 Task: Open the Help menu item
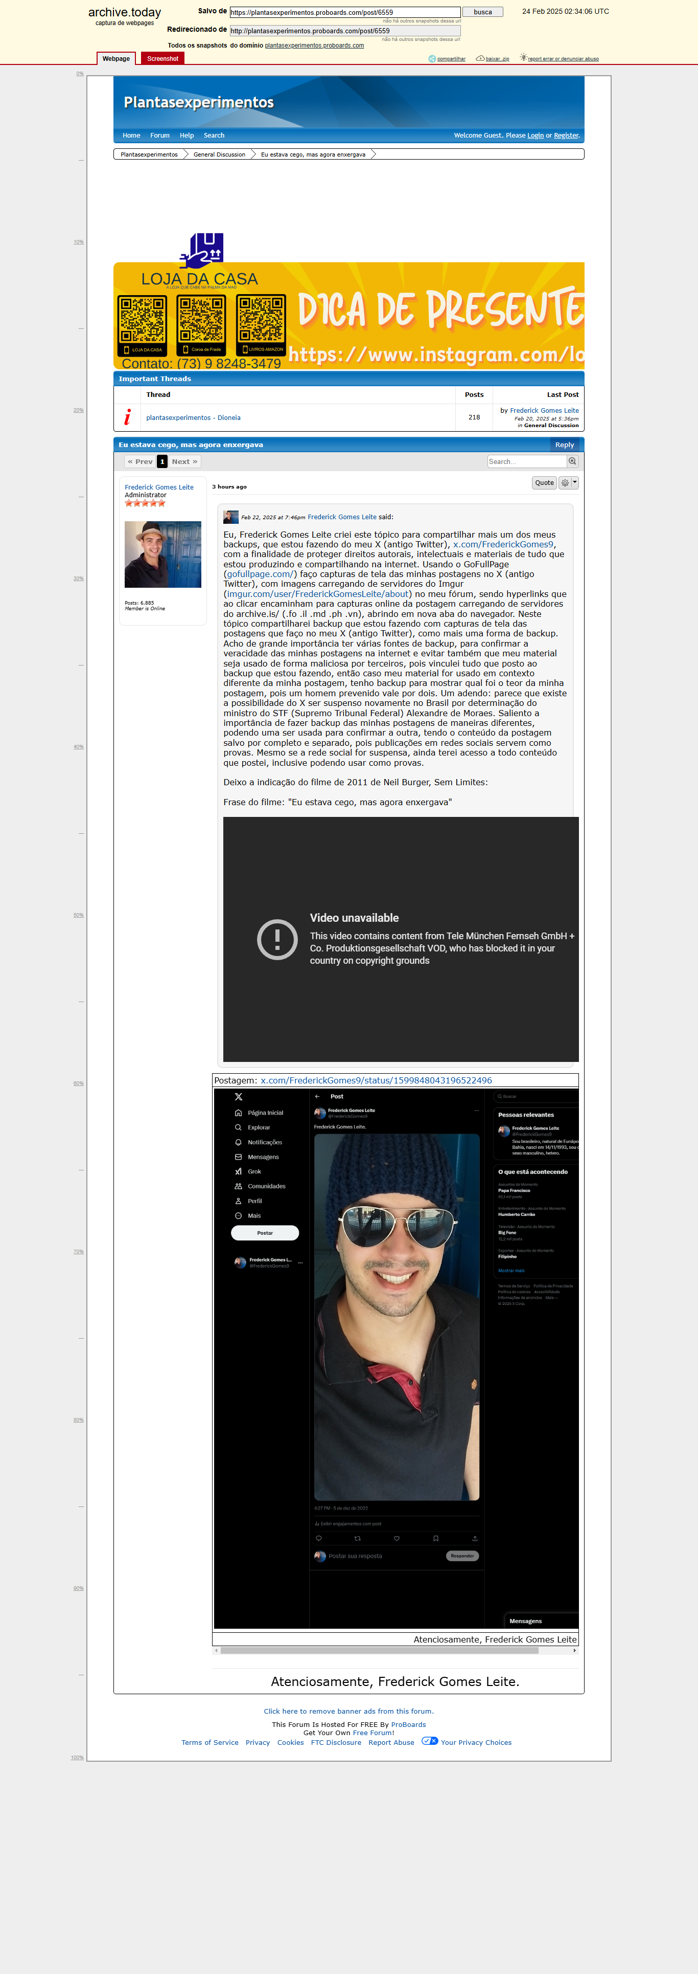(187, 136)
